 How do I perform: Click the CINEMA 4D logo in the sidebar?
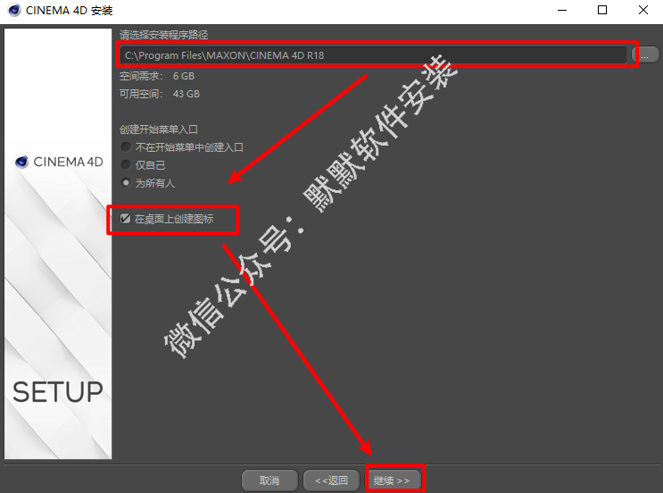[59, 163]
